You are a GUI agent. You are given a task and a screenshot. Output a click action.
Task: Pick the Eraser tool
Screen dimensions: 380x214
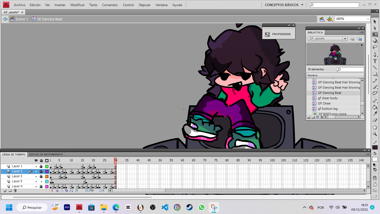click(x=375, y=120)
